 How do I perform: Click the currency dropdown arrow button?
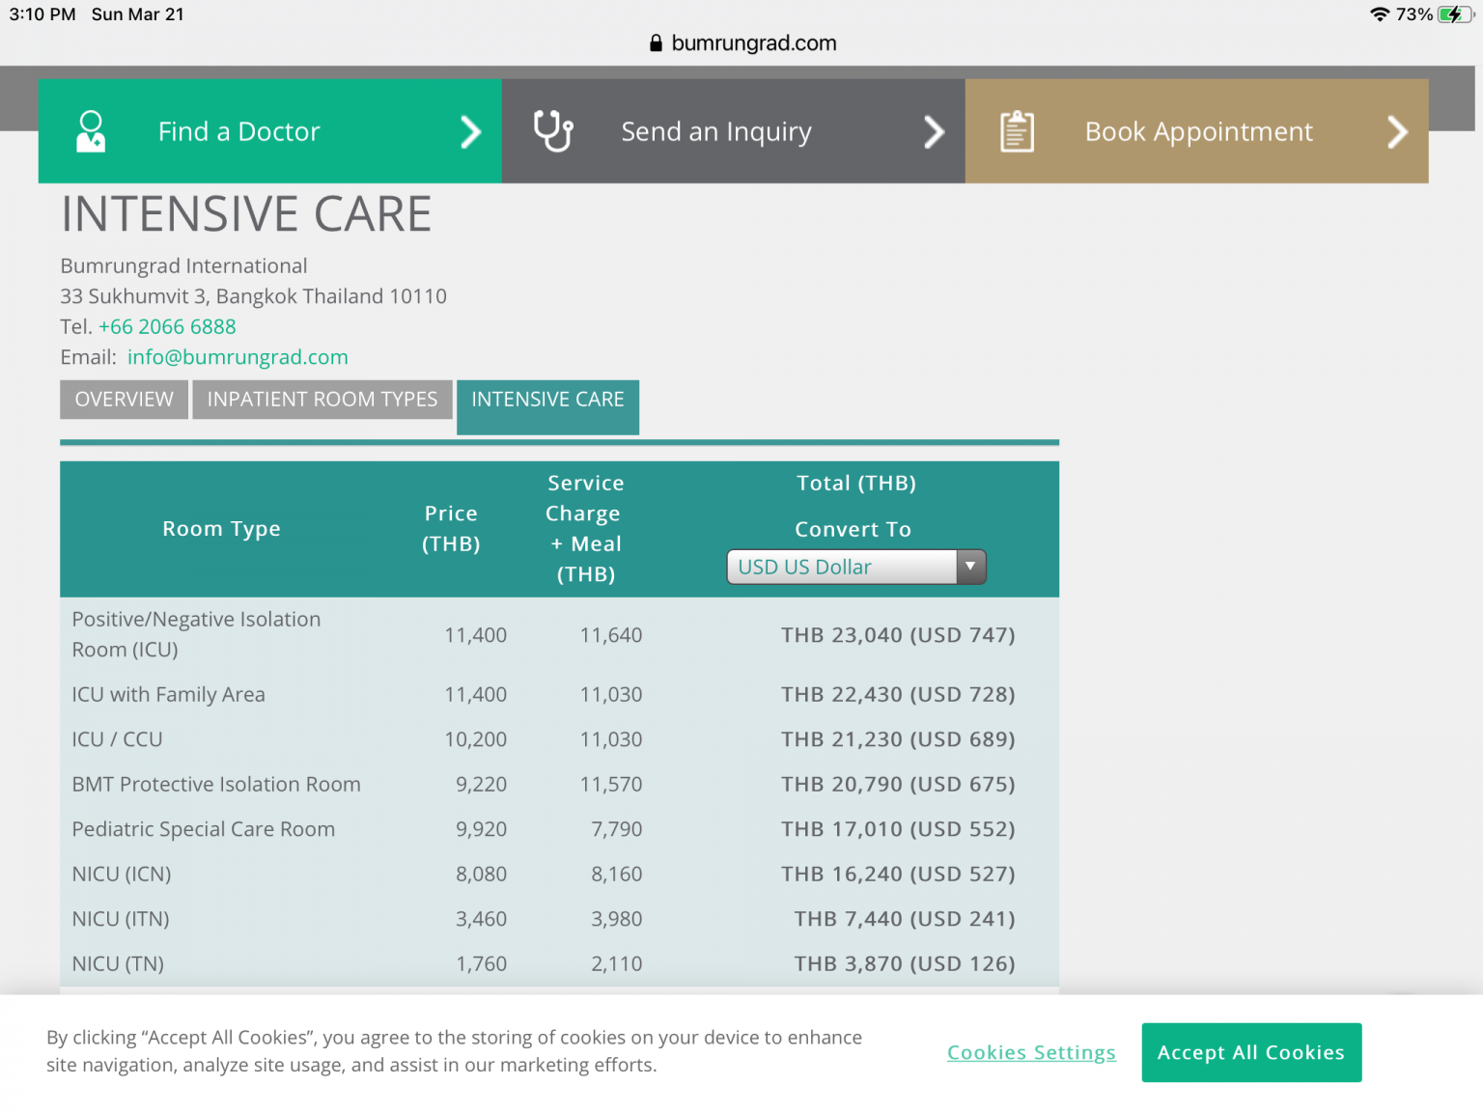(970, 567)
